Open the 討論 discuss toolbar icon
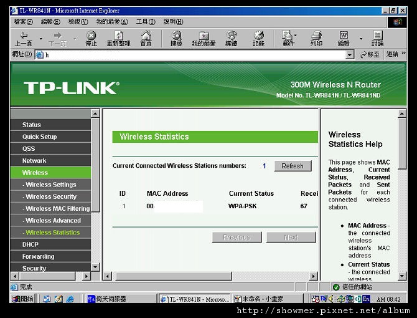 click(x=377, y=39)
